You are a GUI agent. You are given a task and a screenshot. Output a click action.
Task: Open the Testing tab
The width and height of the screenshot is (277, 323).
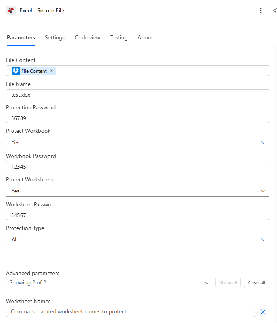click(x=119, y=37)
